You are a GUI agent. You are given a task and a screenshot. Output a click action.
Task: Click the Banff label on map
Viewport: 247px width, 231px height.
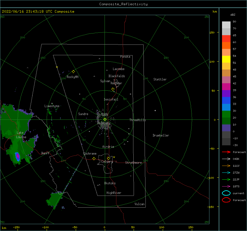click(x=45, y=153)
